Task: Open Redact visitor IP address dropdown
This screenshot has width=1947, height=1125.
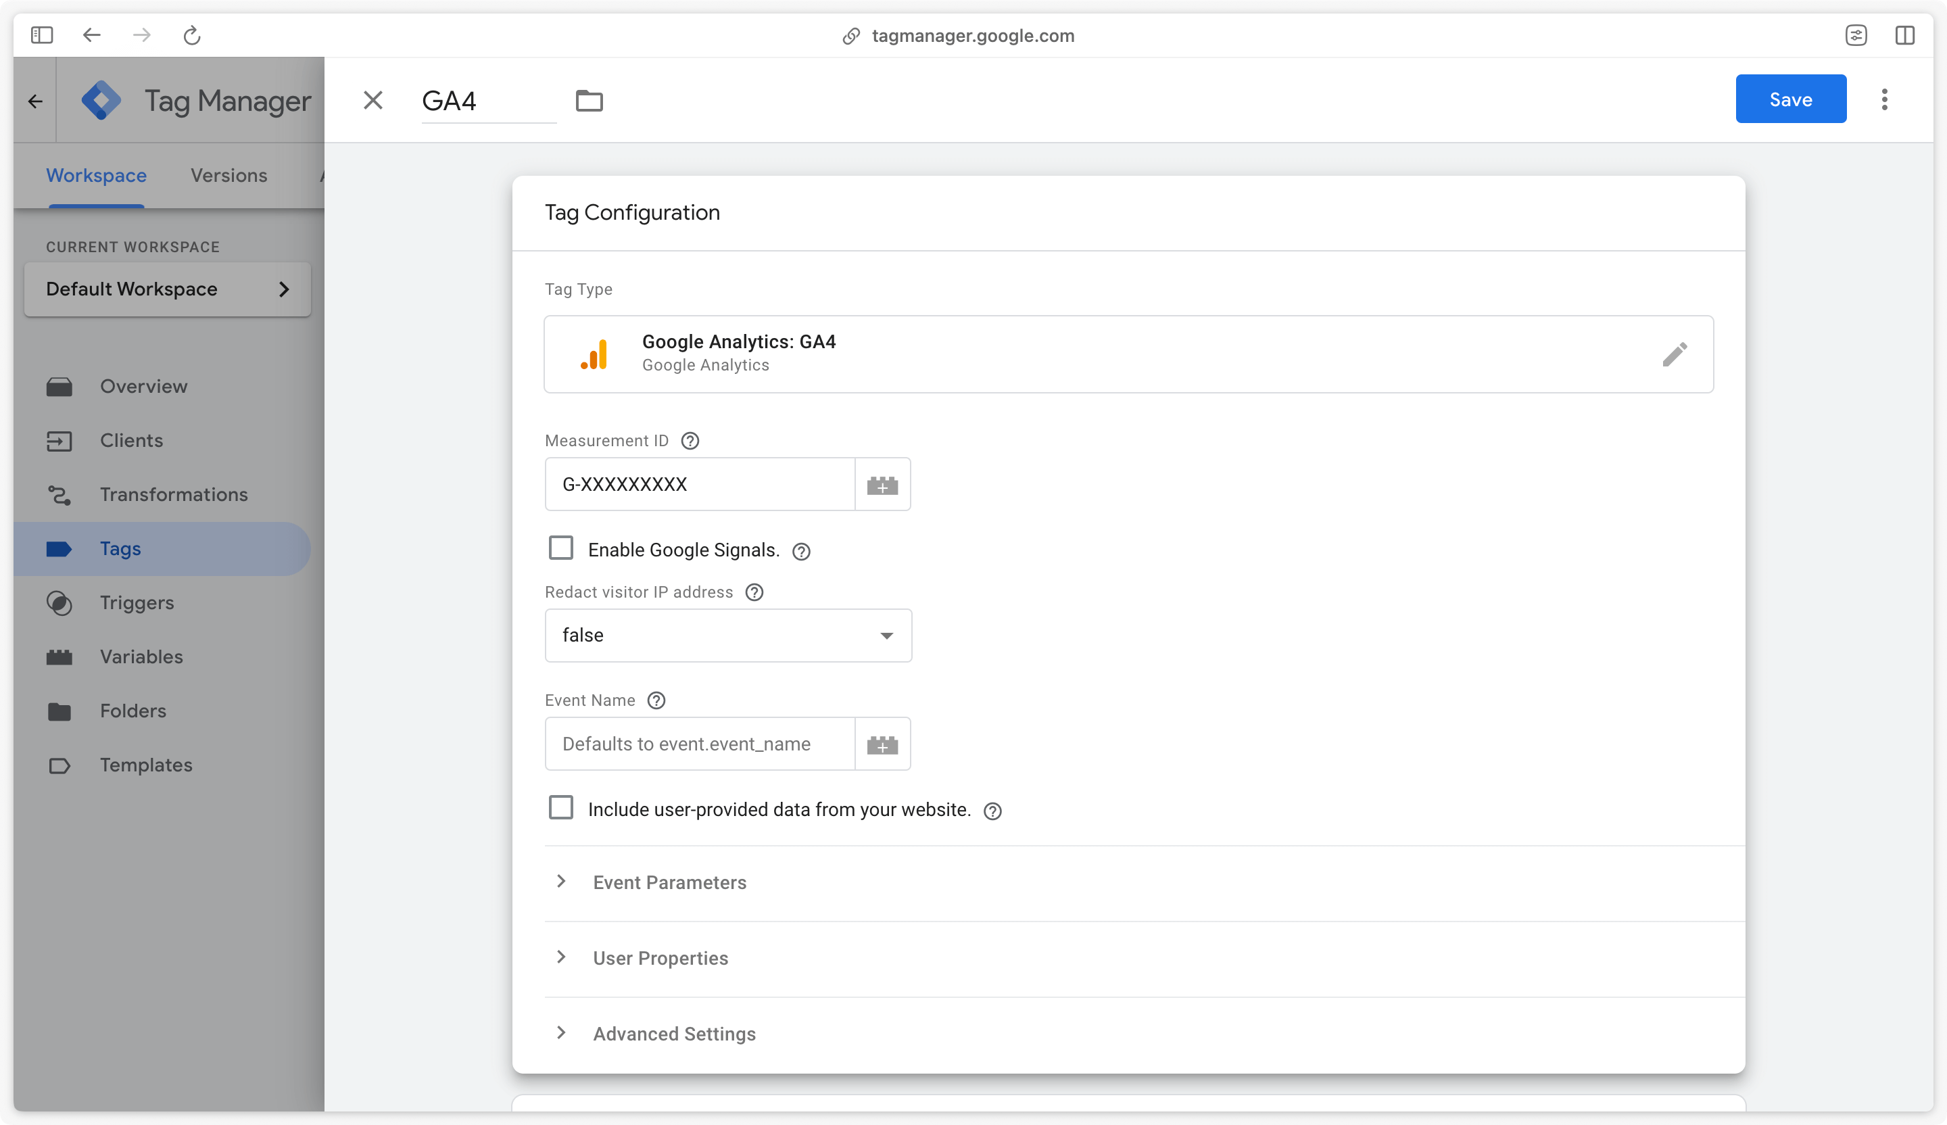Action: [728, 635]
